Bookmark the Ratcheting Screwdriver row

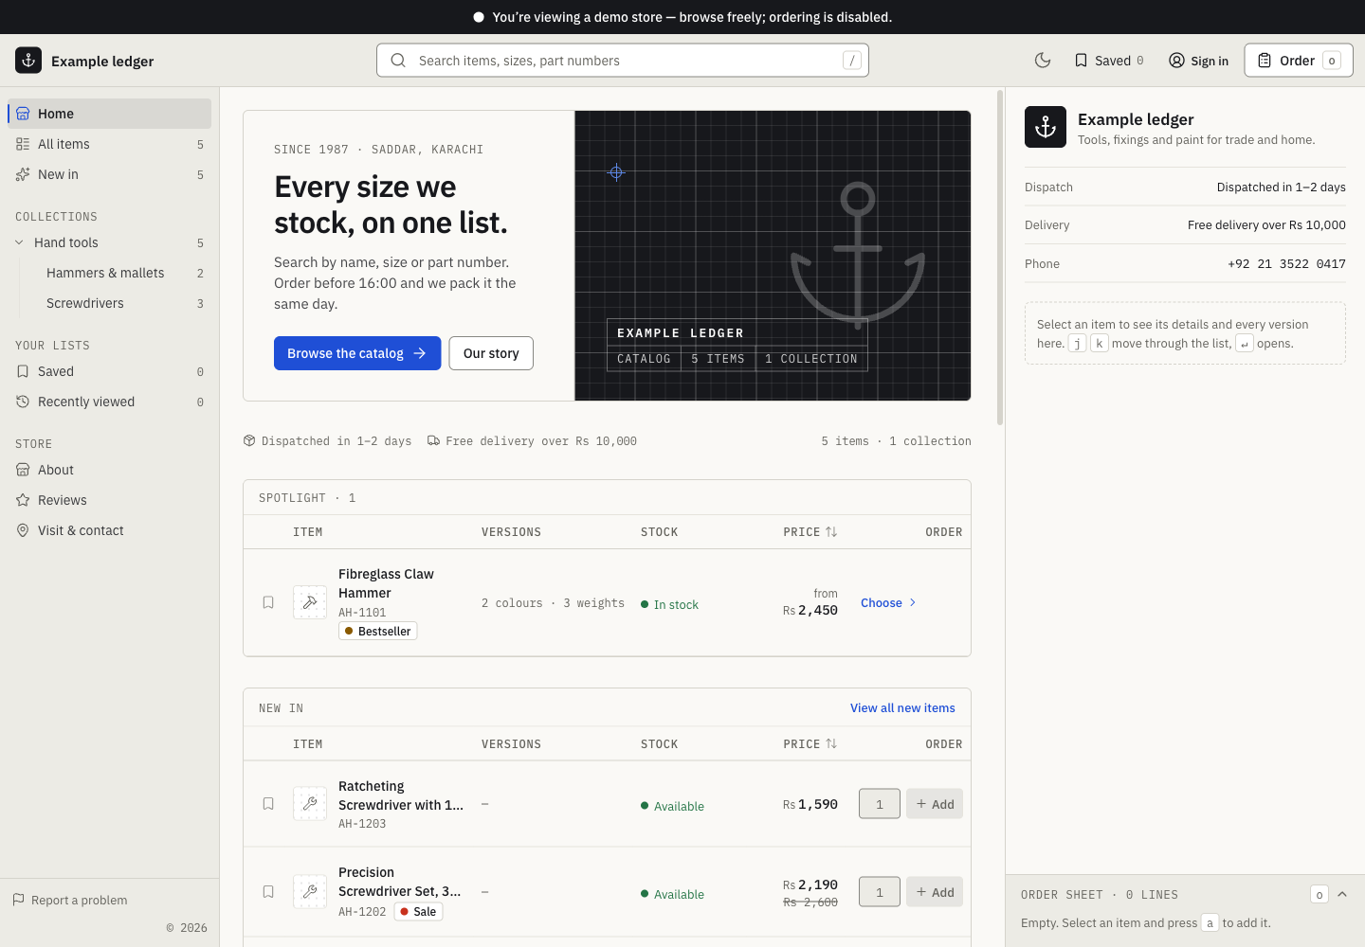[x=268, y=804]
